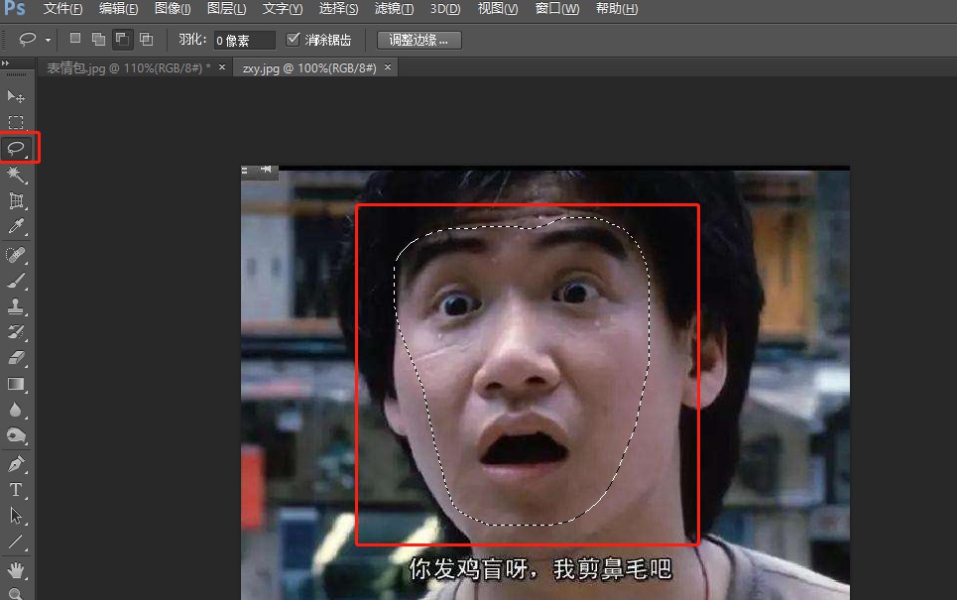The width and height of the screenshot is (957, 600).
Task: Choose the Horizontal Type tool
Action: pyautogui.click(x=16, y=489)
